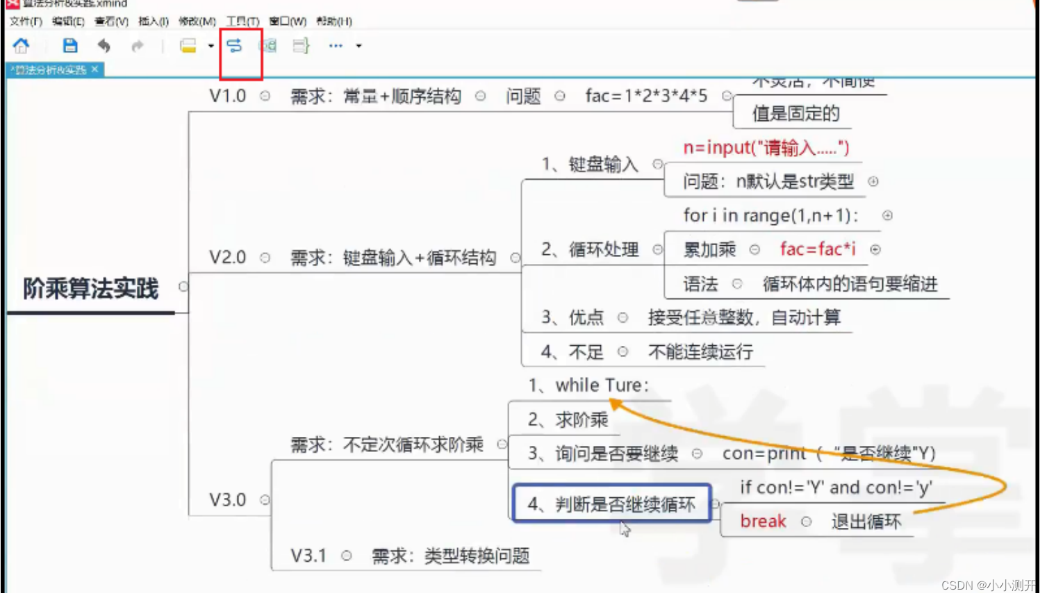
Task: Click the Home icon on the toolbar
Action: (21, 45)
